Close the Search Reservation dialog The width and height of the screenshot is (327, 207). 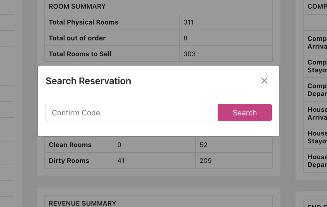coord(264,81)
